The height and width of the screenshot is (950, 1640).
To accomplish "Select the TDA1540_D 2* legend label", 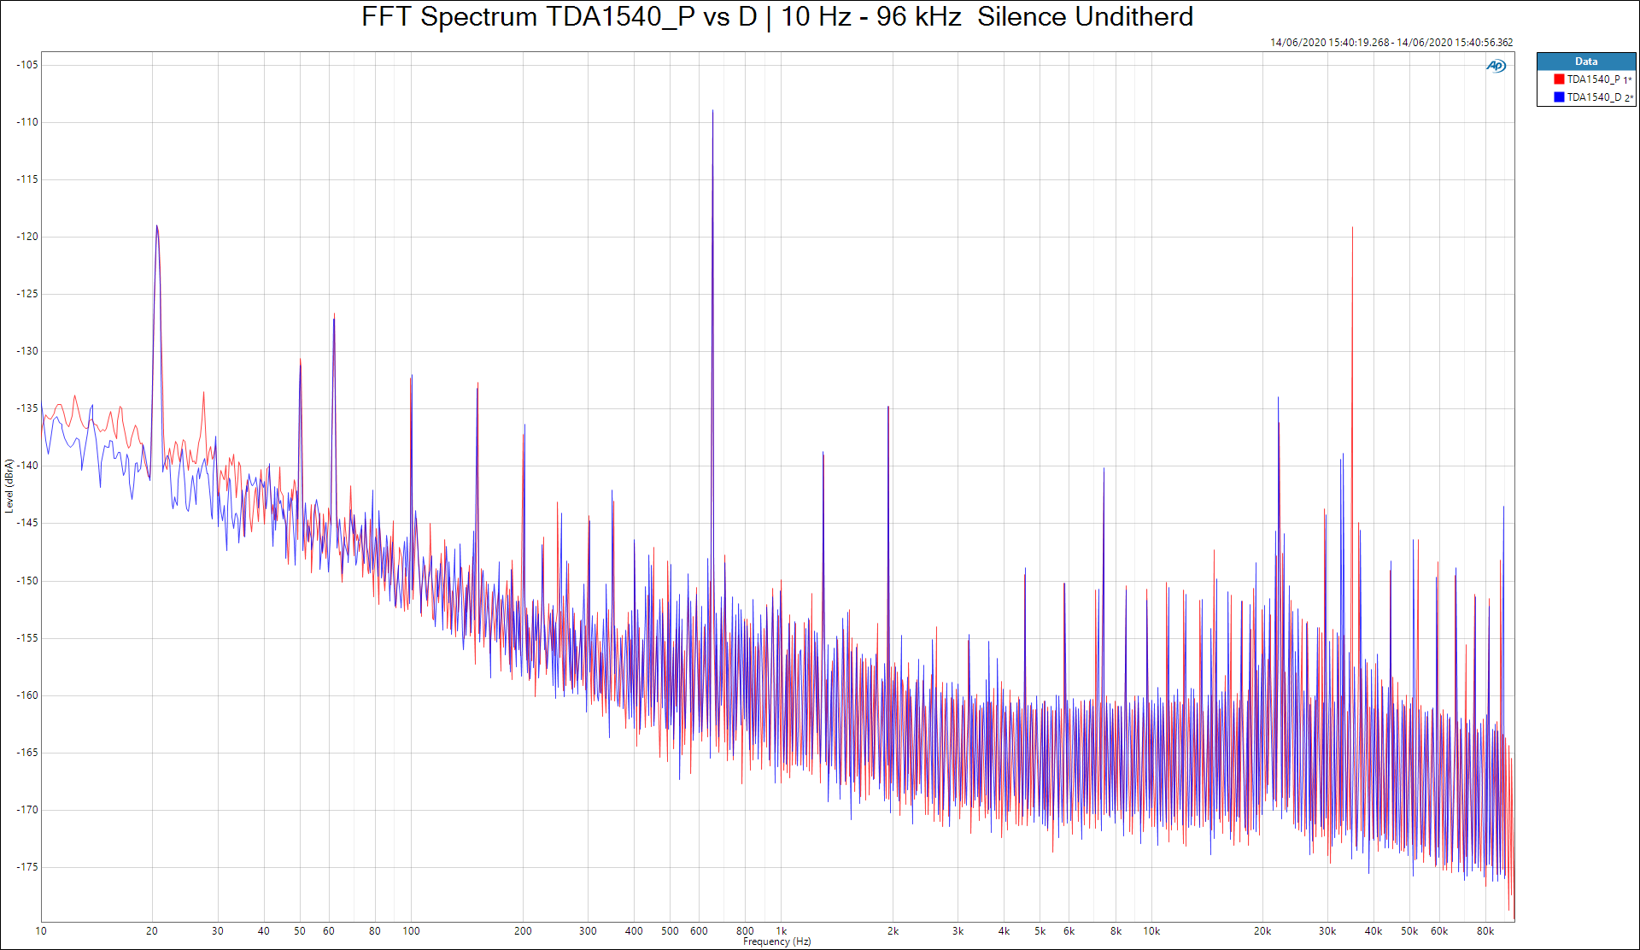I will 1599,97.
